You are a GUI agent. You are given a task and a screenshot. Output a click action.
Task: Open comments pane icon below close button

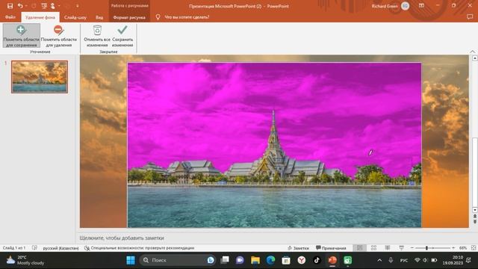tap(470, 16)
